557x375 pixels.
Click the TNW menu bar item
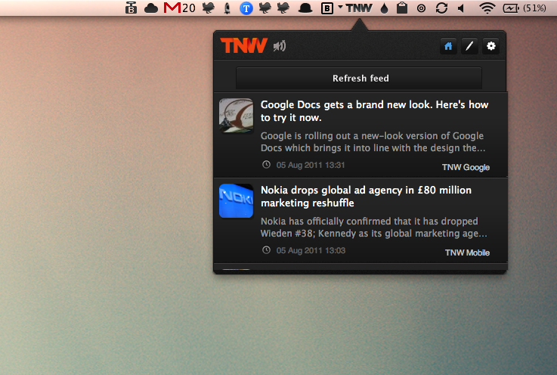359,8
